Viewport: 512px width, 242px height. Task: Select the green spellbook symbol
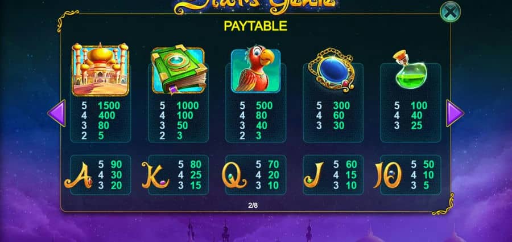click(x=179, y=69)
